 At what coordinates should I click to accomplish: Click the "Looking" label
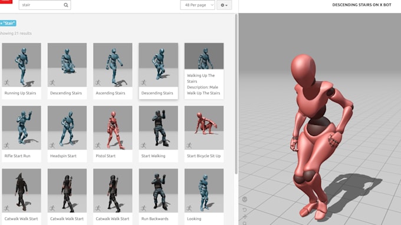pos(194,219)
